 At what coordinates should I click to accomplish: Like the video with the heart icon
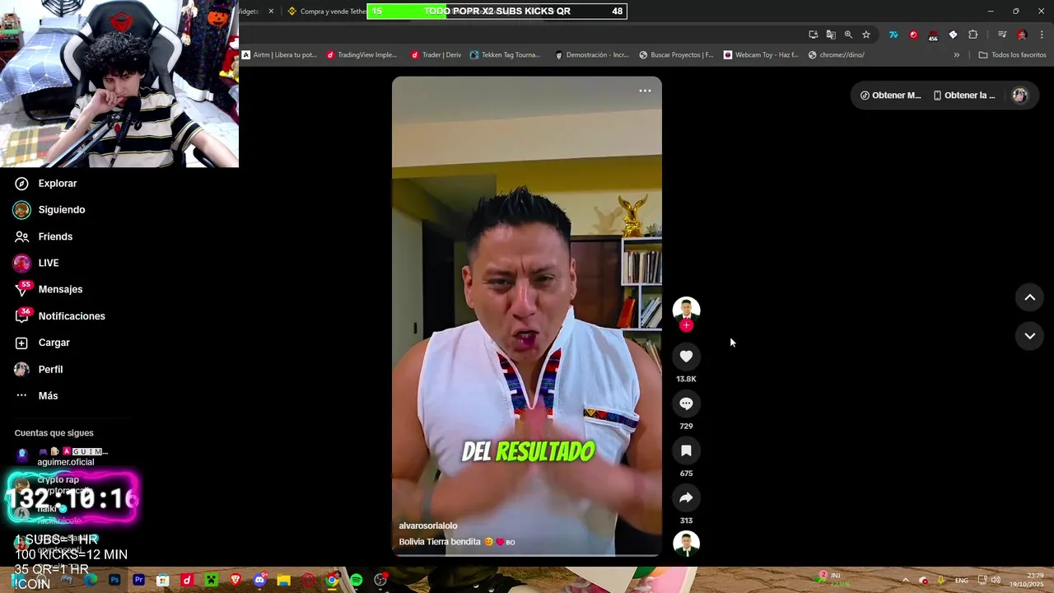point(686,356)
